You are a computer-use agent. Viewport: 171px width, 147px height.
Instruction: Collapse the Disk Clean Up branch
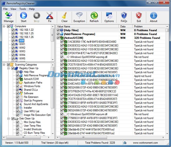click(x=8, y=118)
